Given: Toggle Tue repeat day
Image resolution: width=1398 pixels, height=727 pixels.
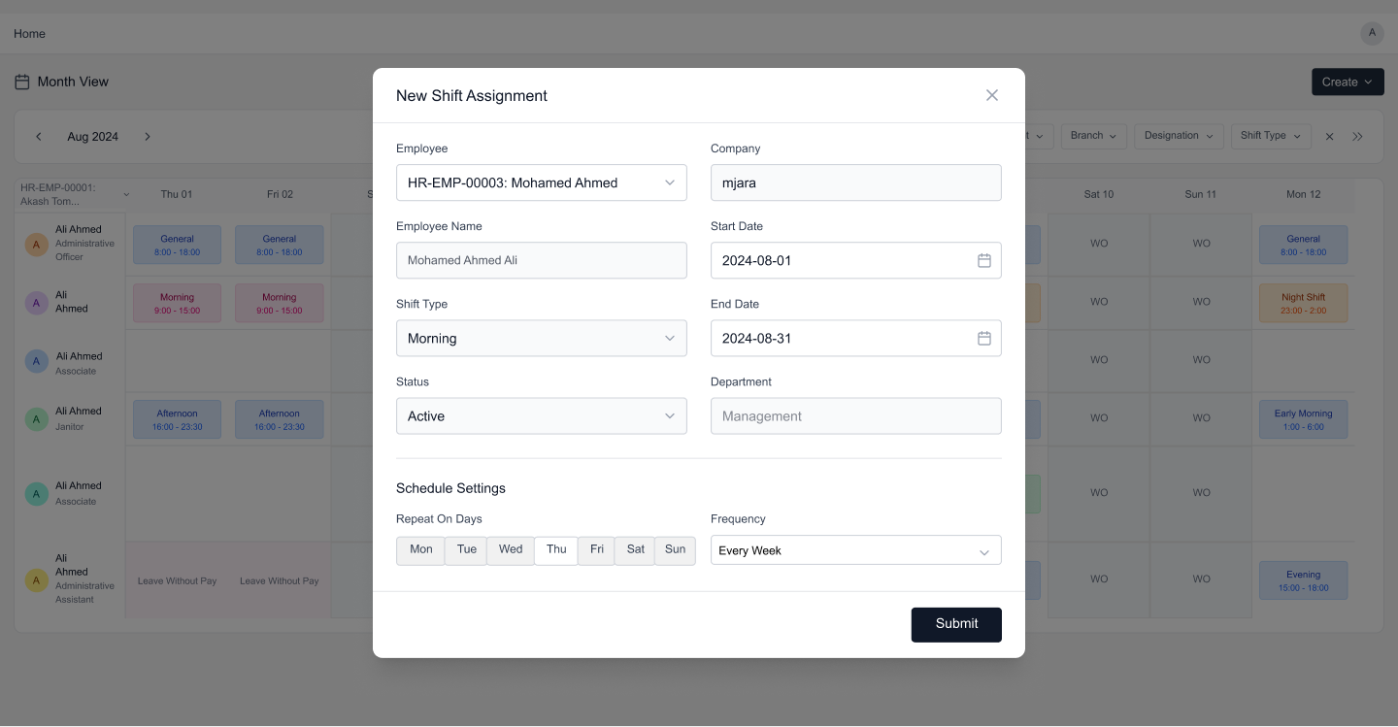Looking at the screenshot, I should tap(466, 549).
